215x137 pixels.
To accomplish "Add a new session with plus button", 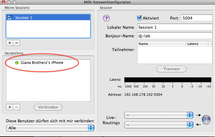I will (10, 43).
